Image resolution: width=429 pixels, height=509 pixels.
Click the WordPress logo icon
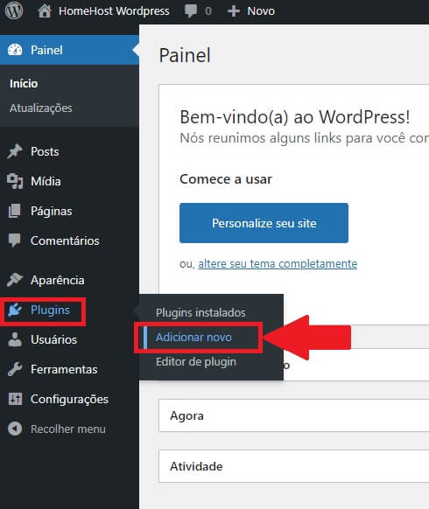click(x=14, y=10)
